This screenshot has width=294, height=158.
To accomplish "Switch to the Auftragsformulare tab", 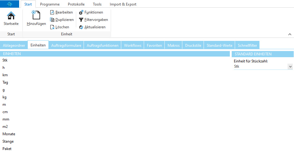I will (x=66, y=45).
